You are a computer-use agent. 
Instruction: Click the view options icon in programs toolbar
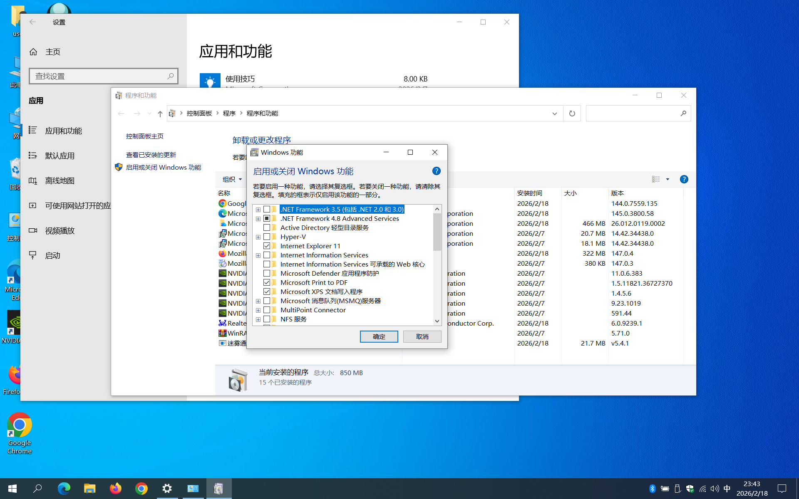[656, 179]
